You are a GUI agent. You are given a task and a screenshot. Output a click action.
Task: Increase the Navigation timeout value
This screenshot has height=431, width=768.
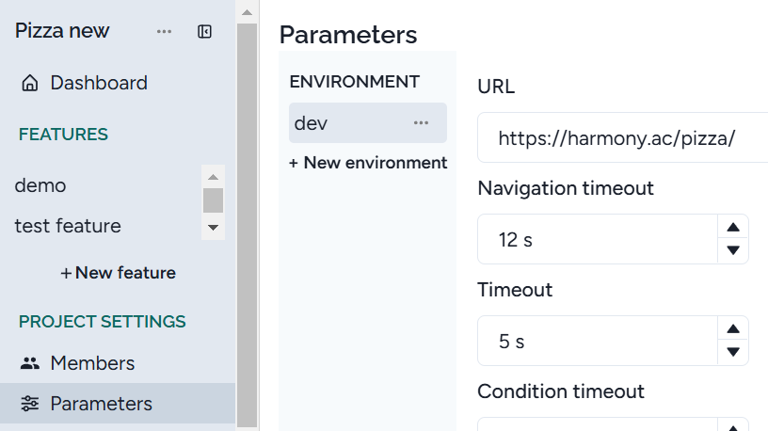[732, 228]
